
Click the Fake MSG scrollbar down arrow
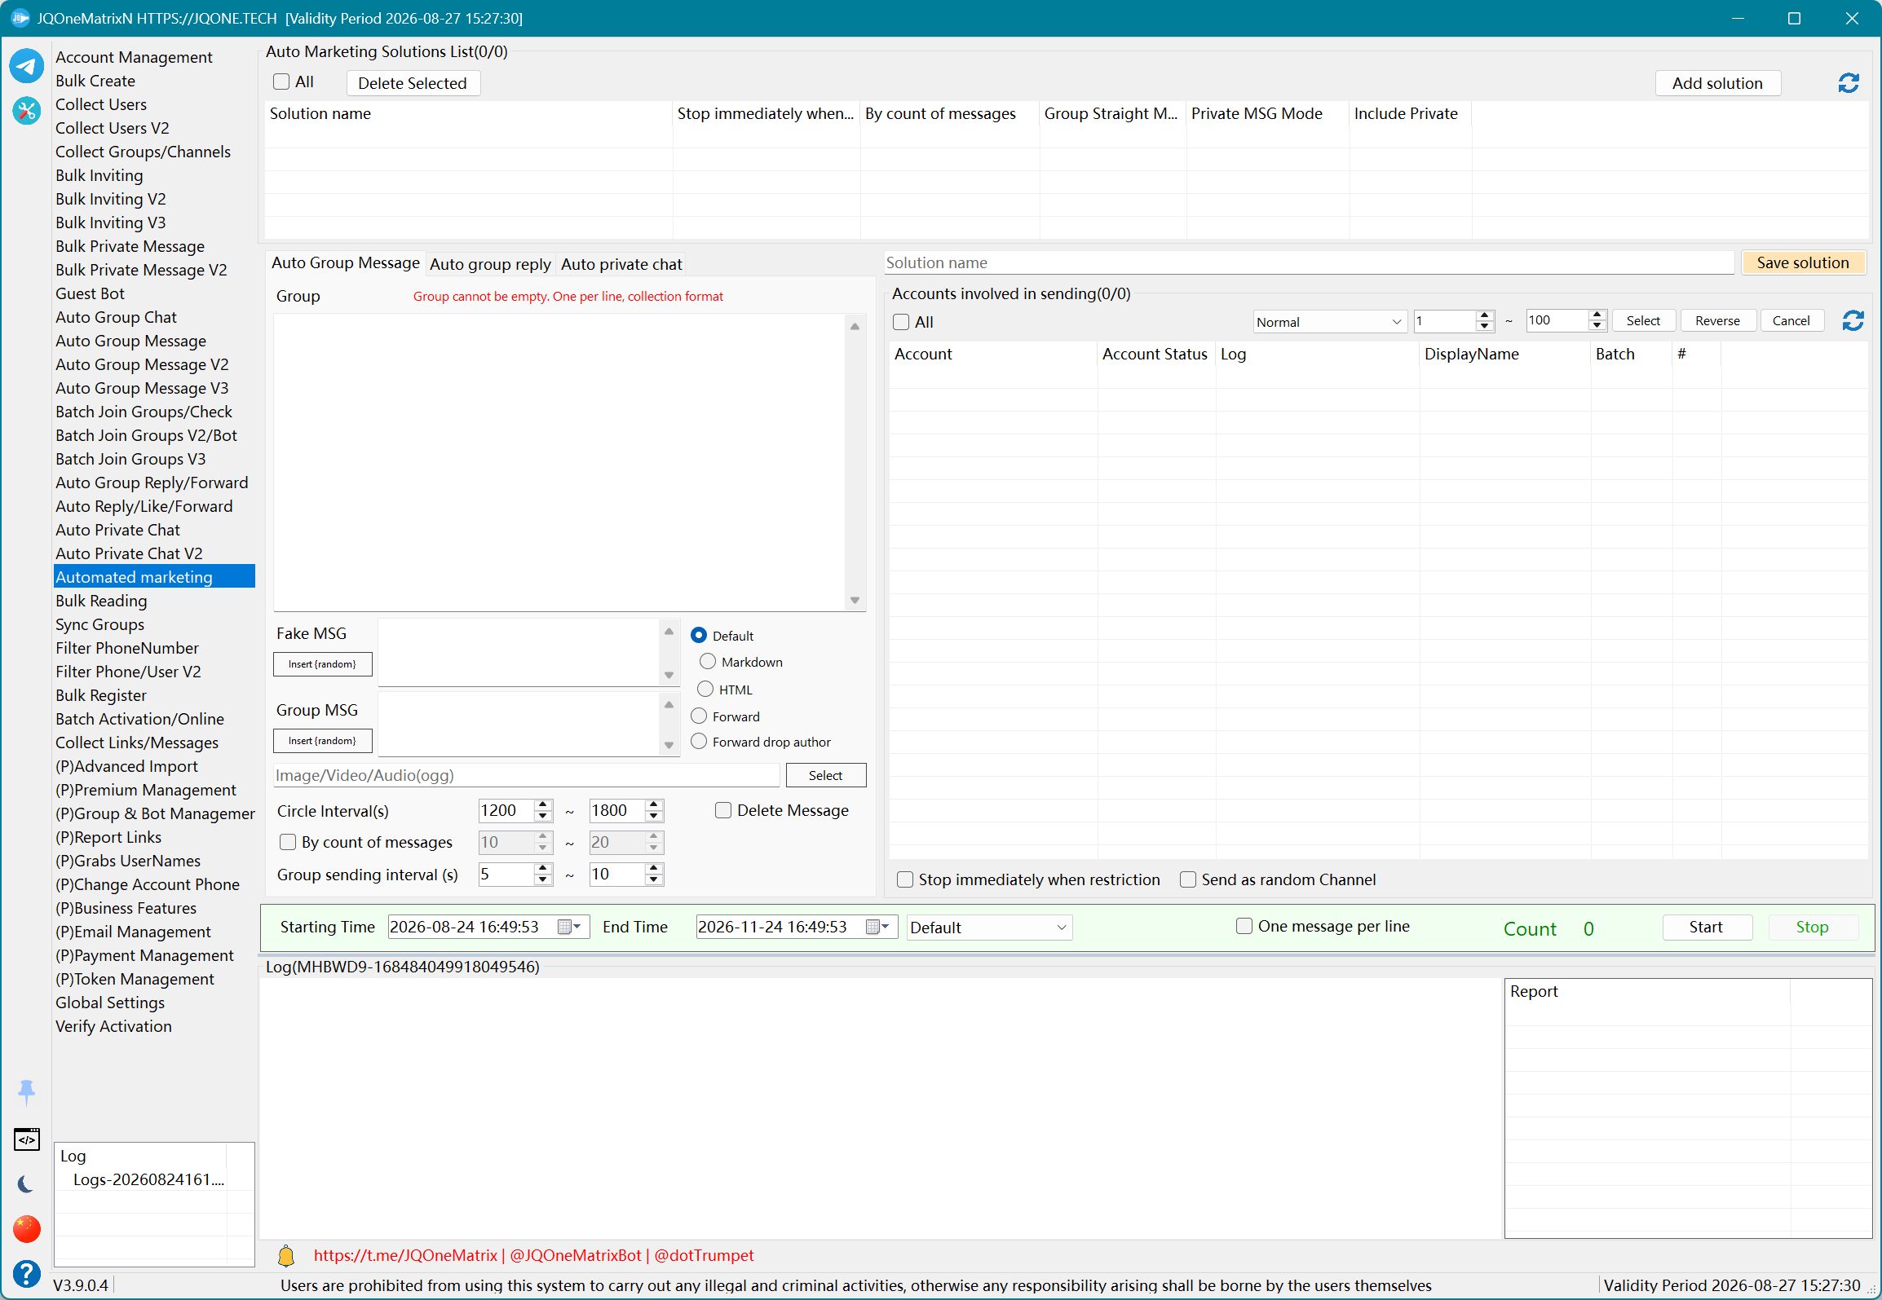[669, 676]
